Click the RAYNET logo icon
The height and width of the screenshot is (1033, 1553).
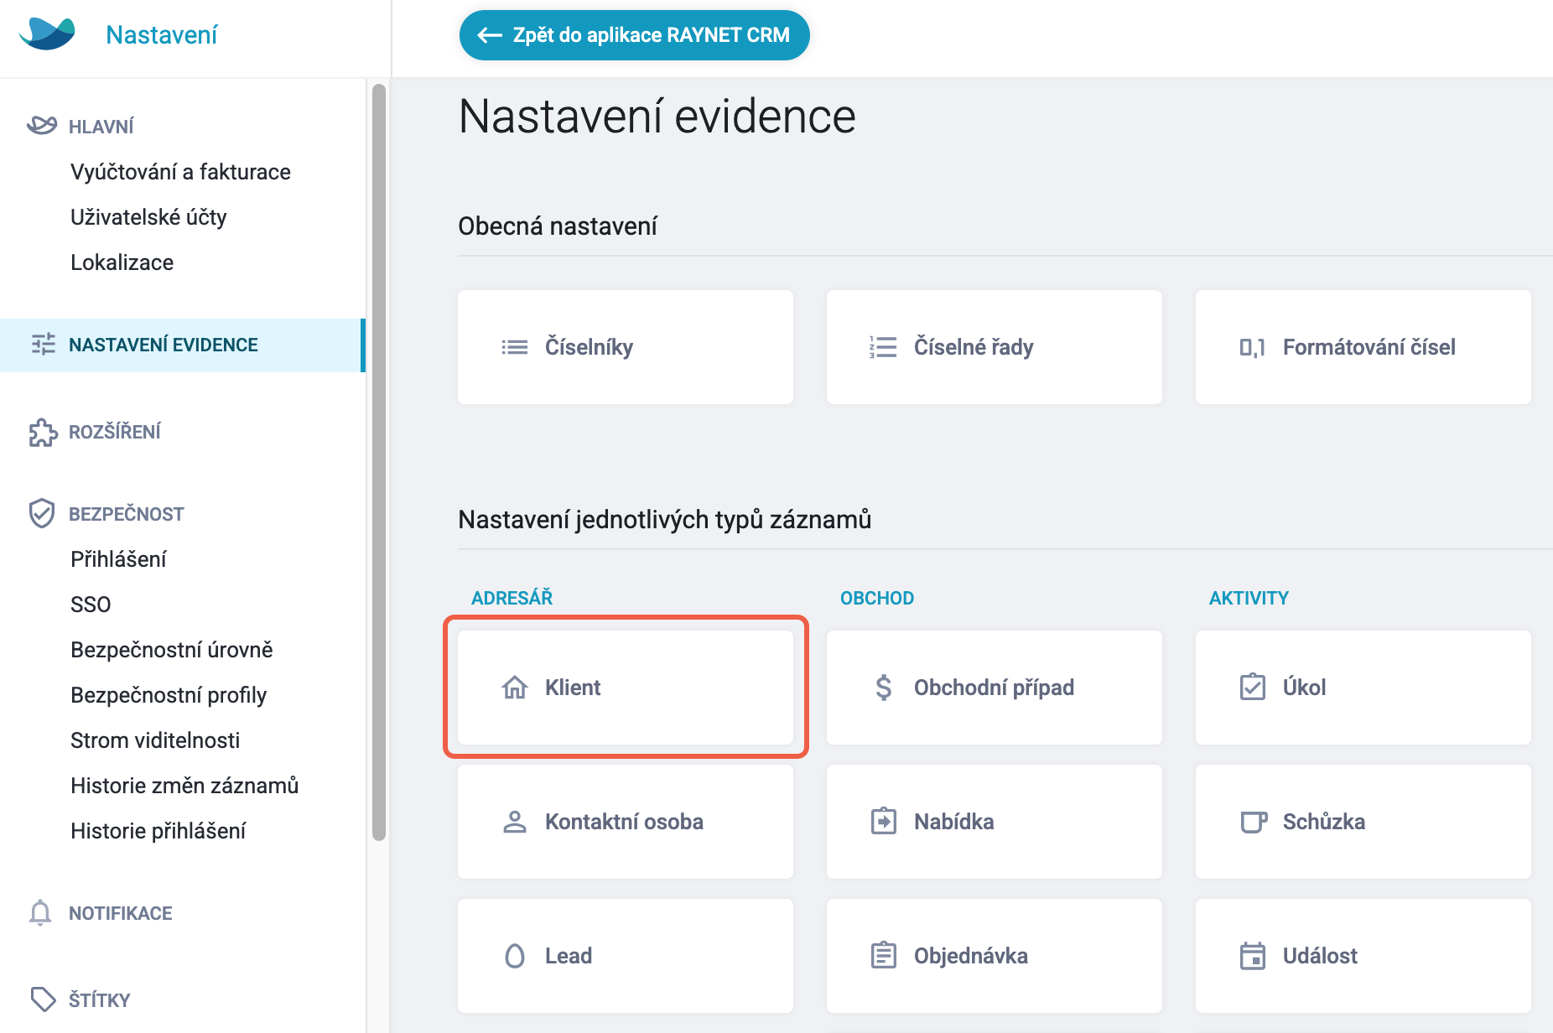[x=47, y=34]
